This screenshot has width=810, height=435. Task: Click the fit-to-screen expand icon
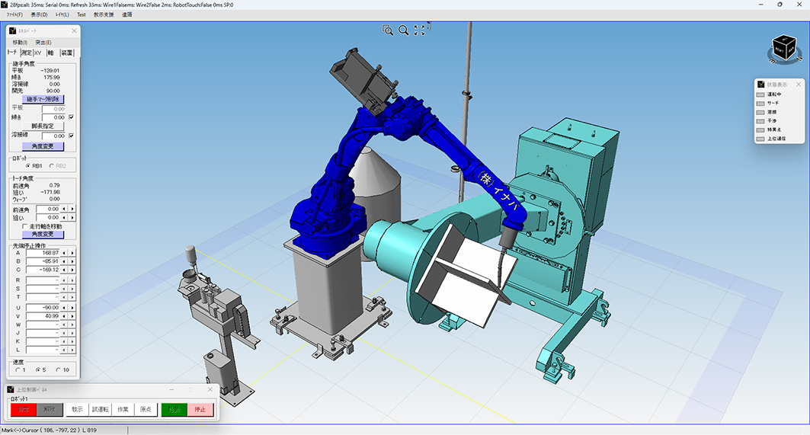[x=420, y=30]
